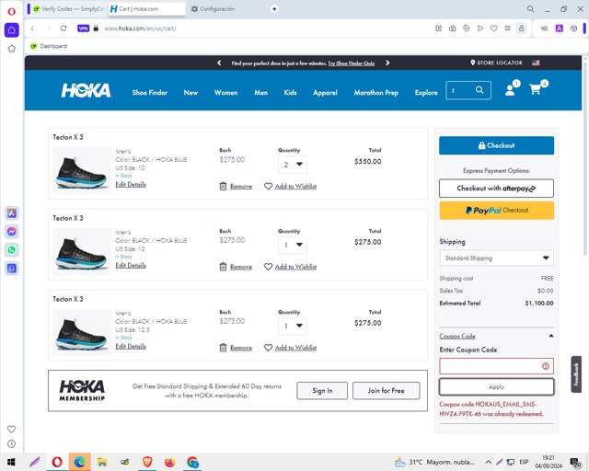Show hidden system tray icons chevron
This screenshot has width=589, height=471.
488,462
